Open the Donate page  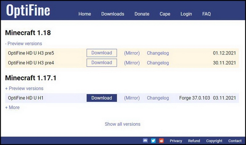pyautogui.click(x=142, y=14)
